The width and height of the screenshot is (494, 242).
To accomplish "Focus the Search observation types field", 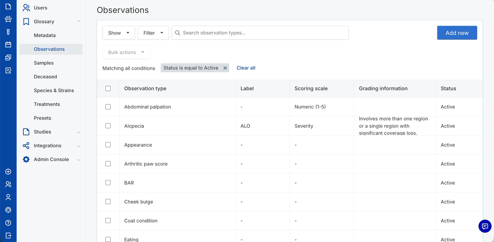I will (x=263, y=33).
